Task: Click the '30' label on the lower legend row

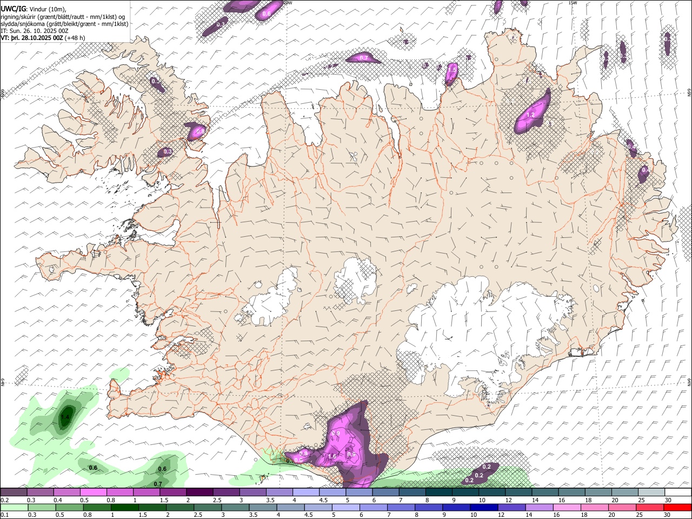Action: [668, 515]
